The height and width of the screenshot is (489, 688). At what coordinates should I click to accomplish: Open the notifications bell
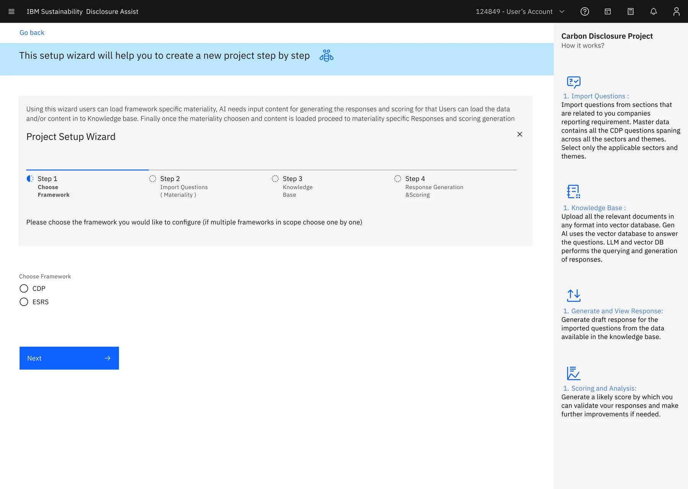pos(654,11)
